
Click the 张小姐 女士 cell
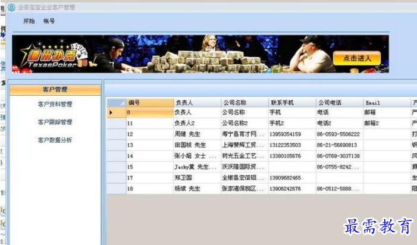[x=197, y=156]
